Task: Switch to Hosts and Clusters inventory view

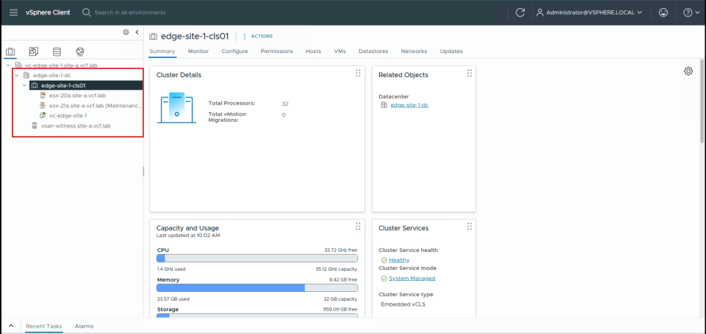Action: [x=10, y=52]
